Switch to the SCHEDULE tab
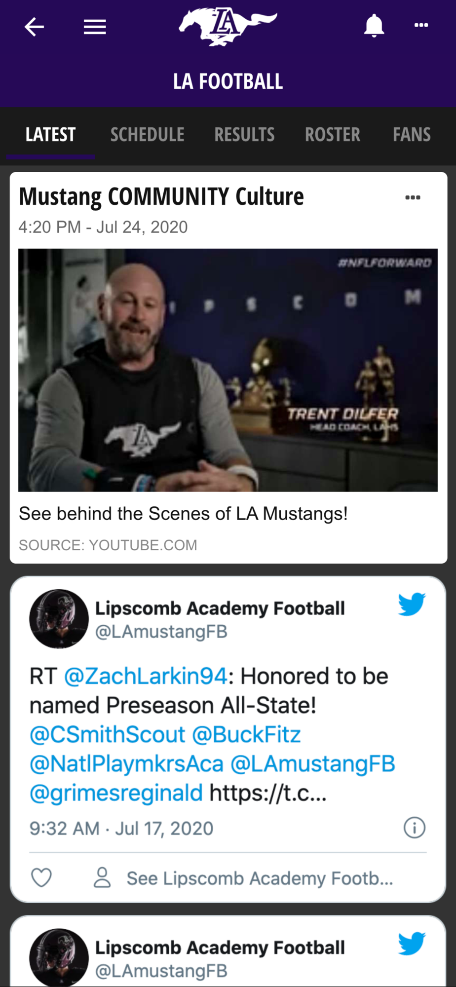Image resolution: width=456 pixels, height=987 pixels. tap(147, 134)
